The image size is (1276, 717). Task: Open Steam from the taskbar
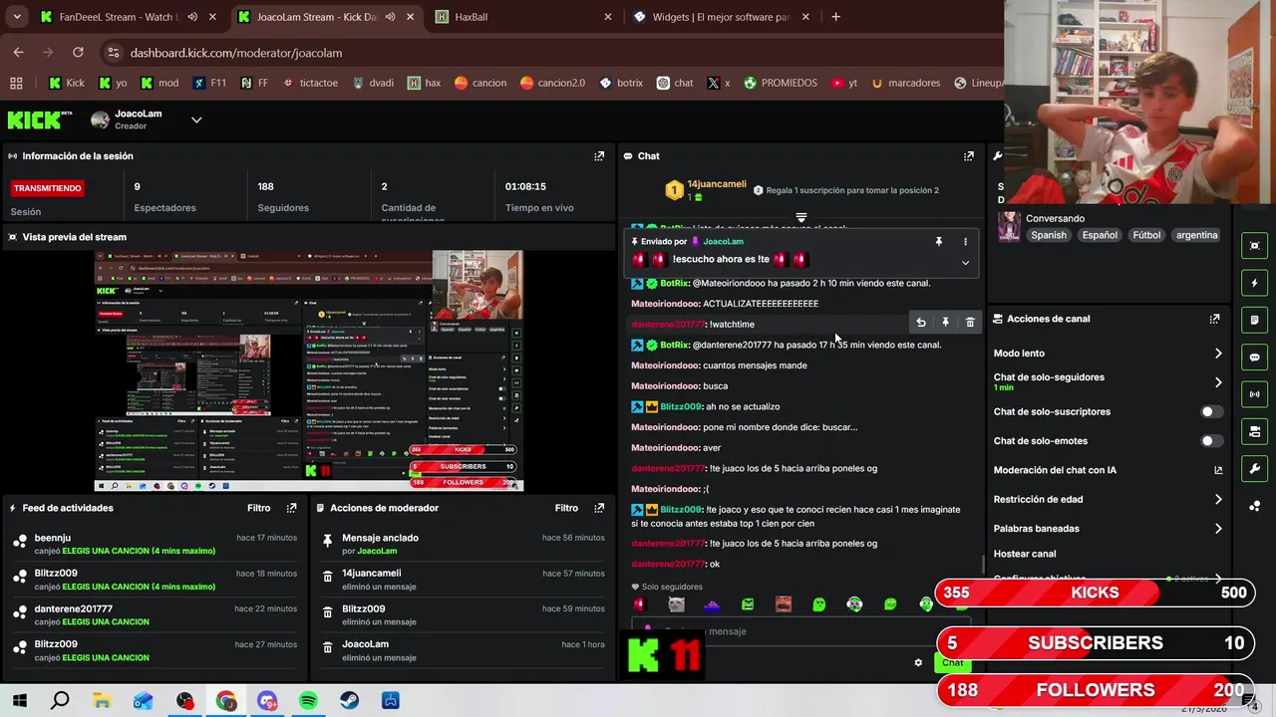pos(350,701)
